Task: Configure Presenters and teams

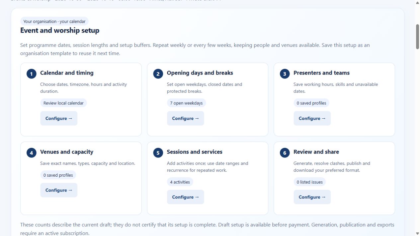Action: 312,118
